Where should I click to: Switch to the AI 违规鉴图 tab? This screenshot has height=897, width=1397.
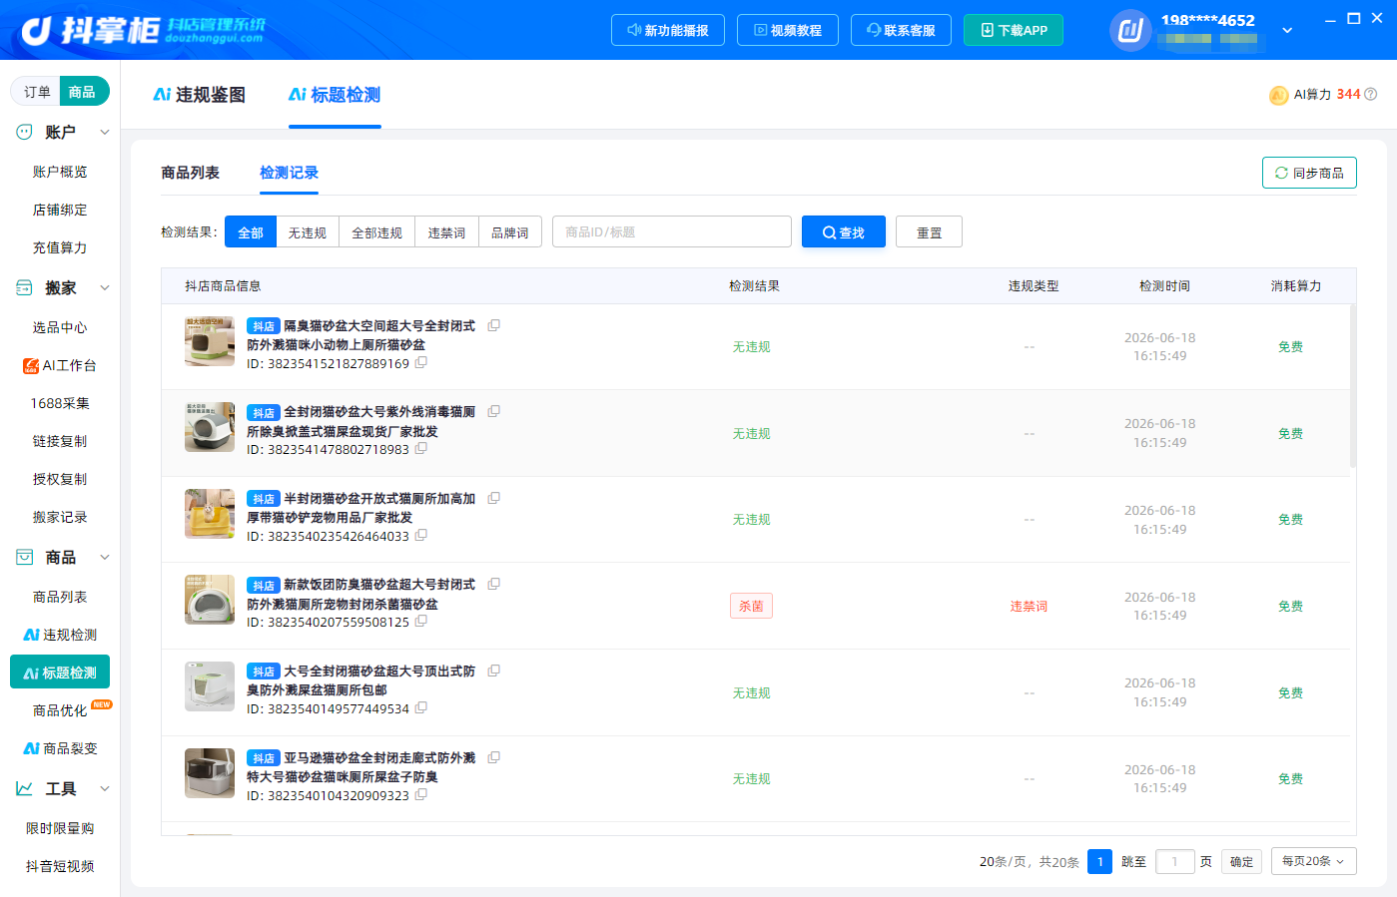tap(199, 95)
